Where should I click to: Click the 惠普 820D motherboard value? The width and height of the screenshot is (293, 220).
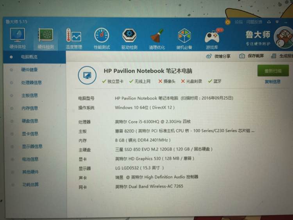(185, 131)
